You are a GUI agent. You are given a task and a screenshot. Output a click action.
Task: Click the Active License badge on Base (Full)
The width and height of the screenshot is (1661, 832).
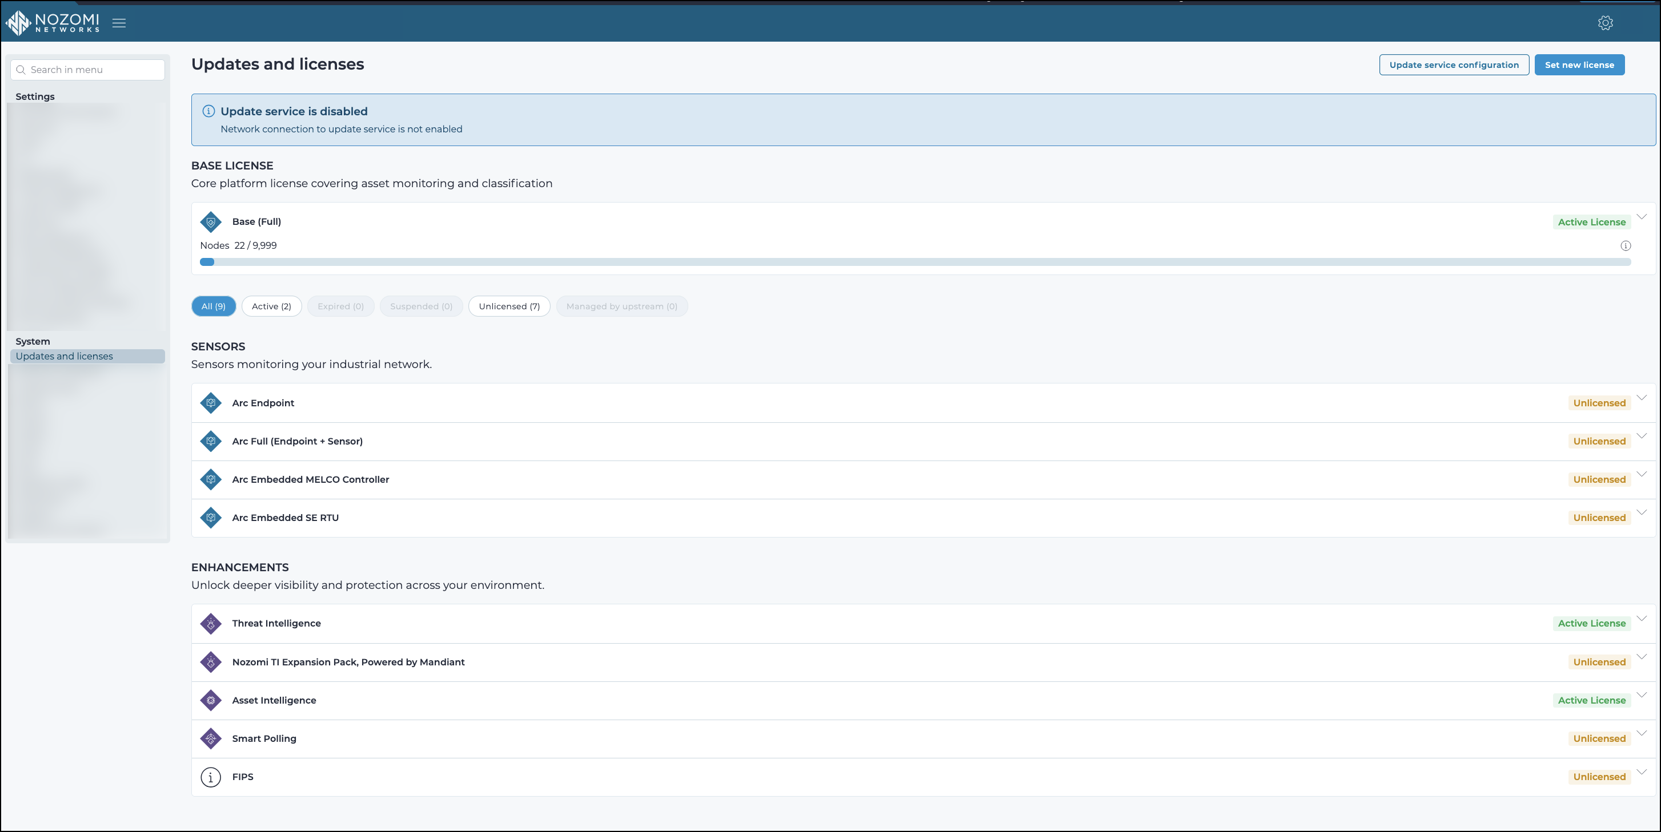(x=1591, y=222)
